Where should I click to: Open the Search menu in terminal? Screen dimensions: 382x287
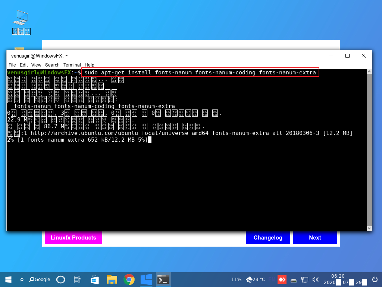pyautogui.click(x=52, y=65)
